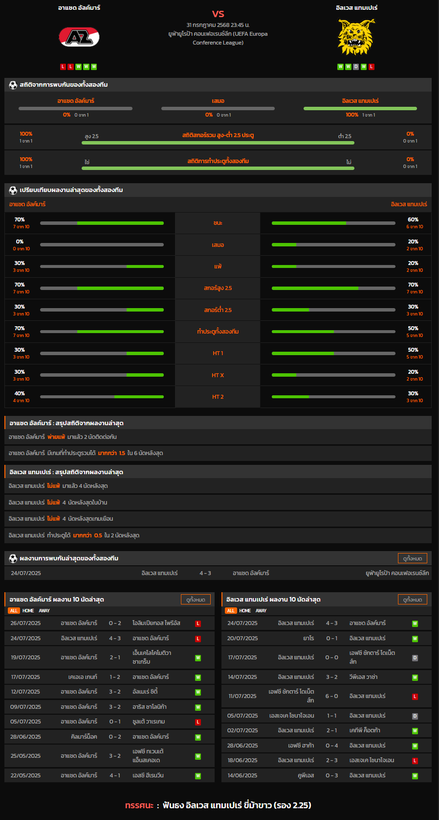
Task: Click the orange VS text at top
Action: tap(218, 14)
